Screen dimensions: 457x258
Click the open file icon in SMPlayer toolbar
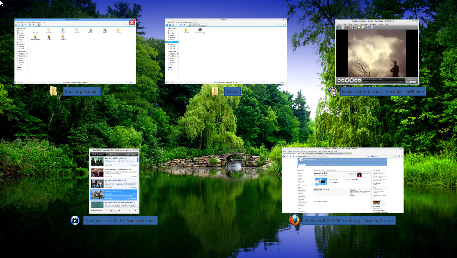[x=338, y=28]
